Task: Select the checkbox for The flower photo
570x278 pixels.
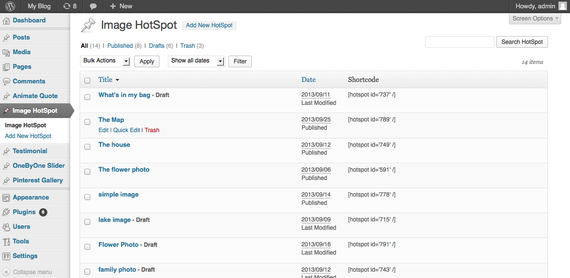Action: (87, 172)
